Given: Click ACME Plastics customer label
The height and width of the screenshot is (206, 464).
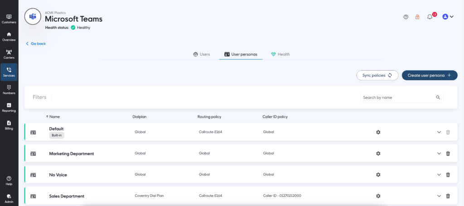Looking at the screenshot, I should [55, 13].
